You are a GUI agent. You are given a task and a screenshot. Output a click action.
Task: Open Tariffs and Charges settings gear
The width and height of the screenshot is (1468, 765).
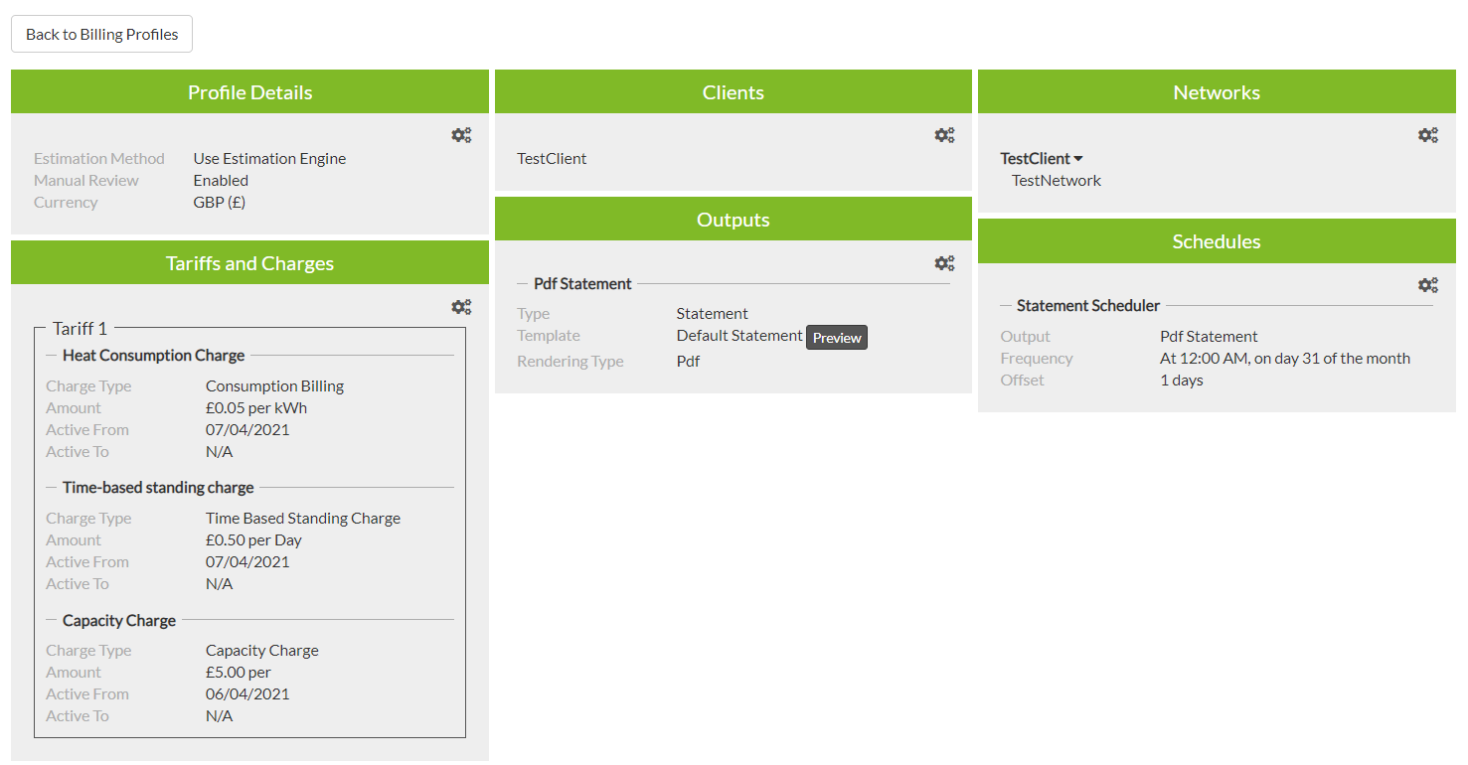click(x=461, y=307)
